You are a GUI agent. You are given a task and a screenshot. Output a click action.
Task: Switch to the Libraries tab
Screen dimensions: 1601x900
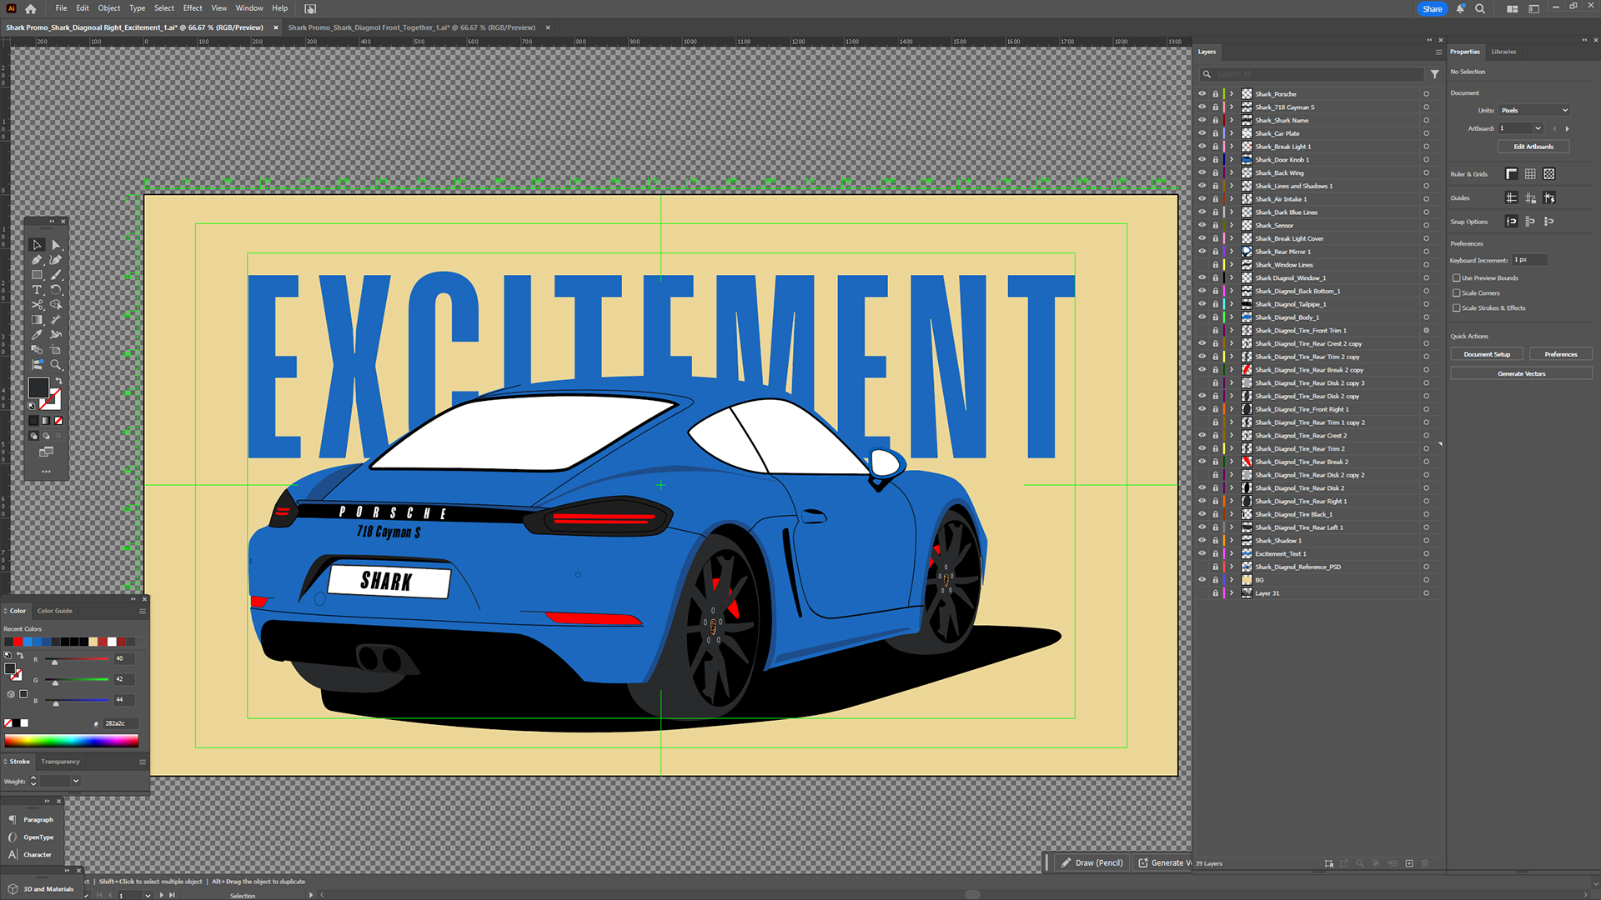(1503, 52)
